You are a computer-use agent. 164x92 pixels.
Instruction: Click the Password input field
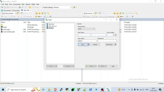click(107, 41)
